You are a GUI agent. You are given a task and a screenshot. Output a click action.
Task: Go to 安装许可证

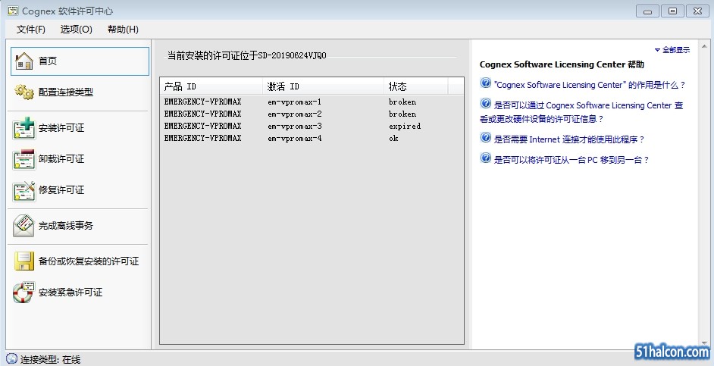(61, 128)
